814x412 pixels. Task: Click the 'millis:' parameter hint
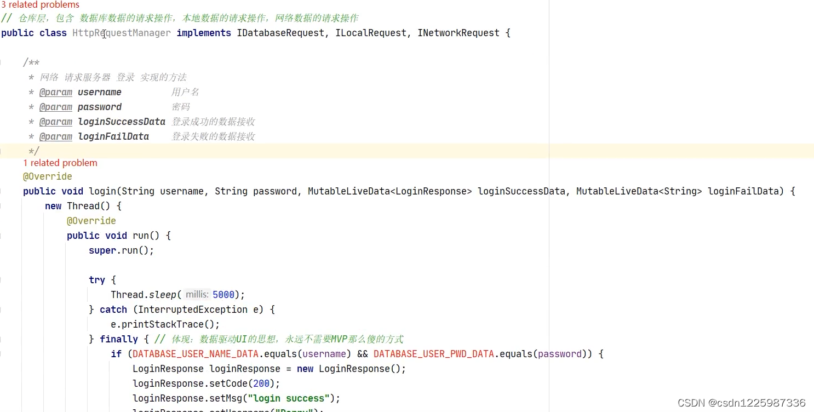(x=197, y=295)
